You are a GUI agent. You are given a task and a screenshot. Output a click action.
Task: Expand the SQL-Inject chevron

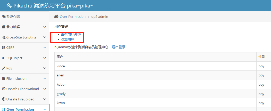point(45,58)
